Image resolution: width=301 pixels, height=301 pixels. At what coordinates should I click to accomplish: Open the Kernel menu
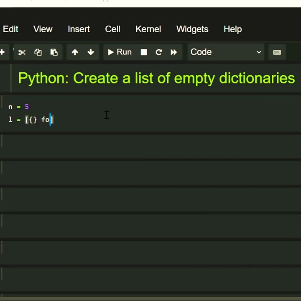148,29
